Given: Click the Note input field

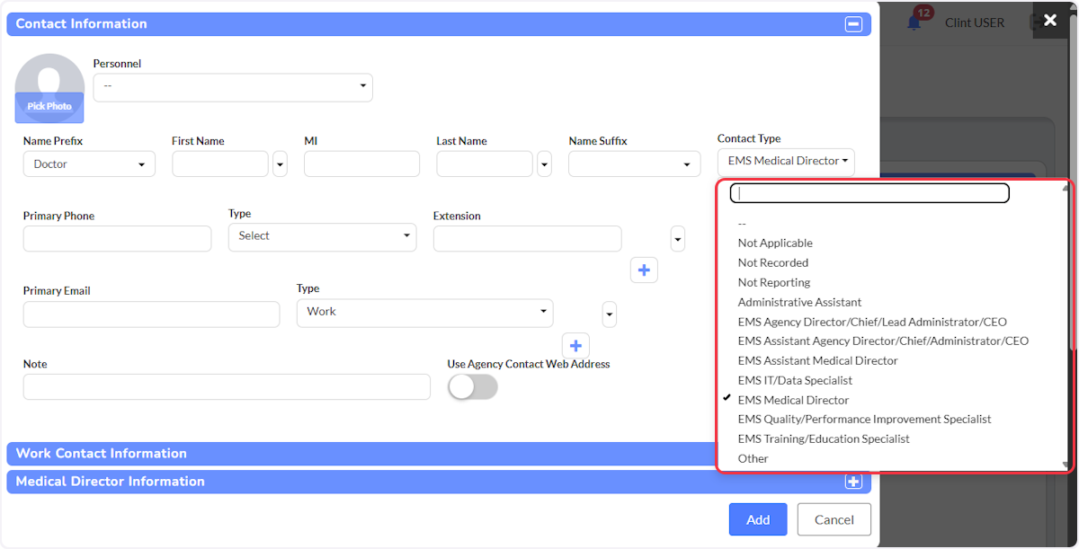Looking at the screenshot, I should [x=227, y=386].
